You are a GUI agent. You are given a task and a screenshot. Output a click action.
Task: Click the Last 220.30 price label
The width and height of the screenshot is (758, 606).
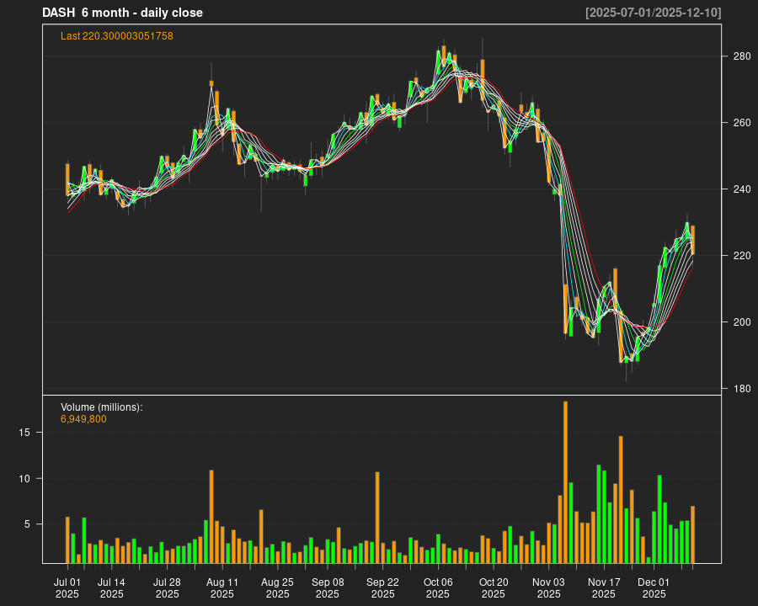[117, 36]
